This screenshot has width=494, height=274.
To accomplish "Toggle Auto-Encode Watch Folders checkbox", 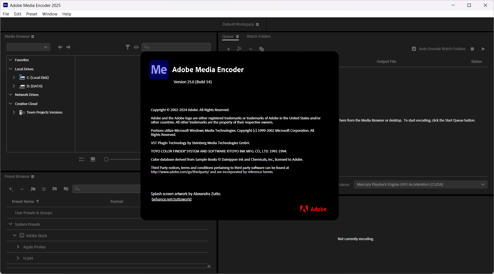I will point(414,49).
